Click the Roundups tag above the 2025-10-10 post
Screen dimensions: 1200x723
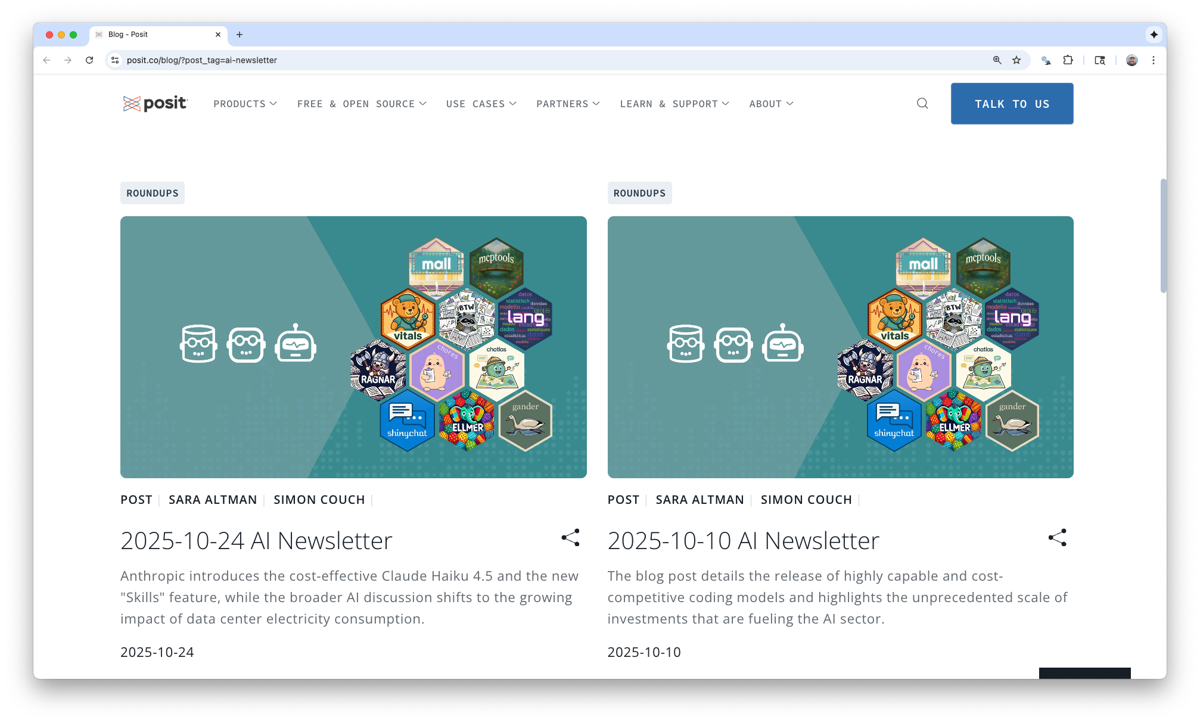coord(639,193)
